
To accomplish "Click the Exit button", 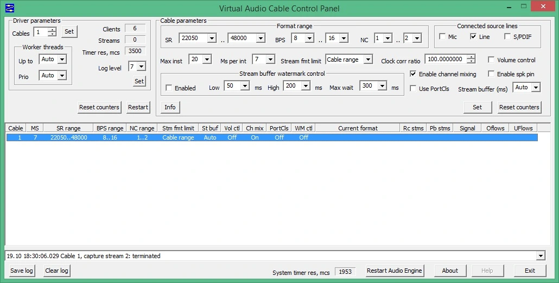I will (x=530, y=271).
